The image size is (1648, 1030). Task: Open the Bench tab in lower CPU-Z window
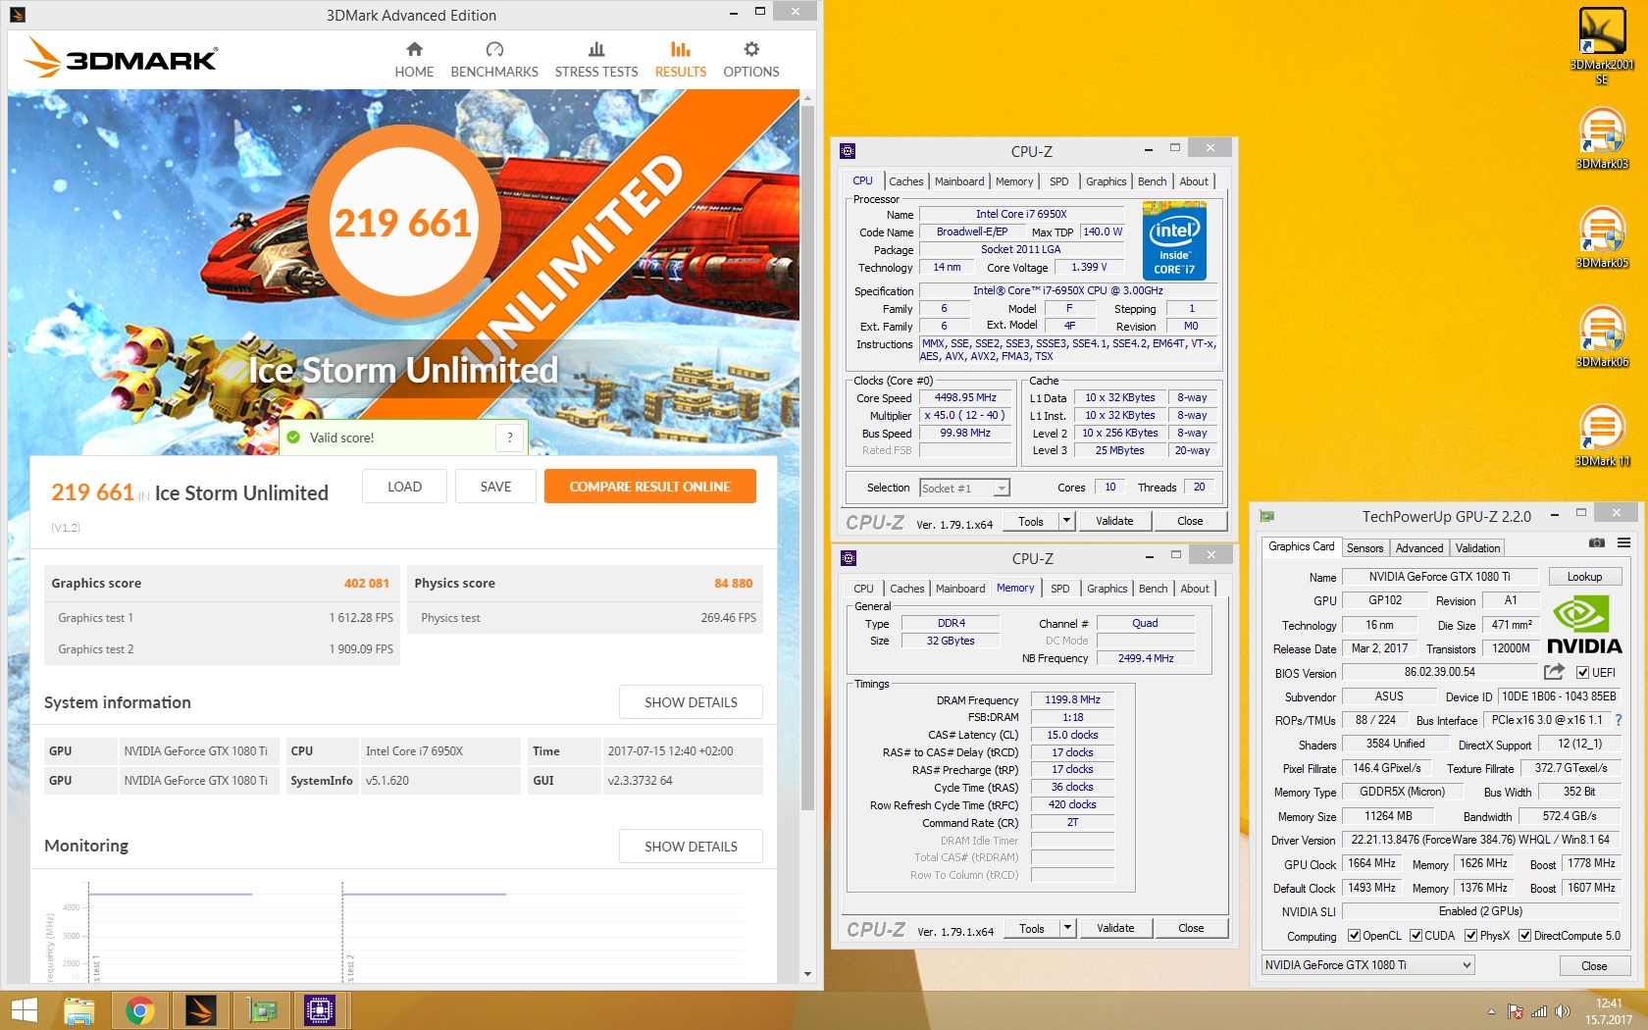1154,589
